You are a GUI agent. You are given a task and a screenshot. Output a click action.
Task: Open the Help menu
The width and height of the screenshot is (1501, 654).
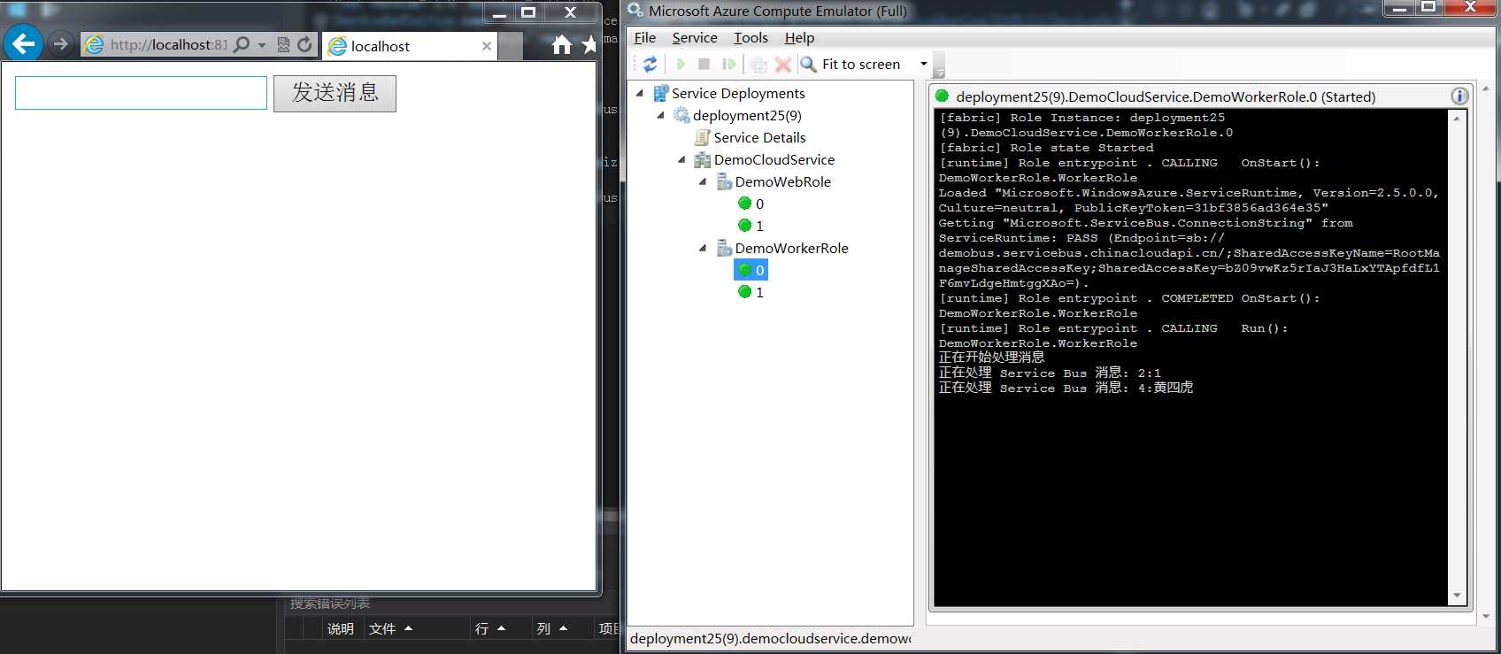(x=799, y=37)
